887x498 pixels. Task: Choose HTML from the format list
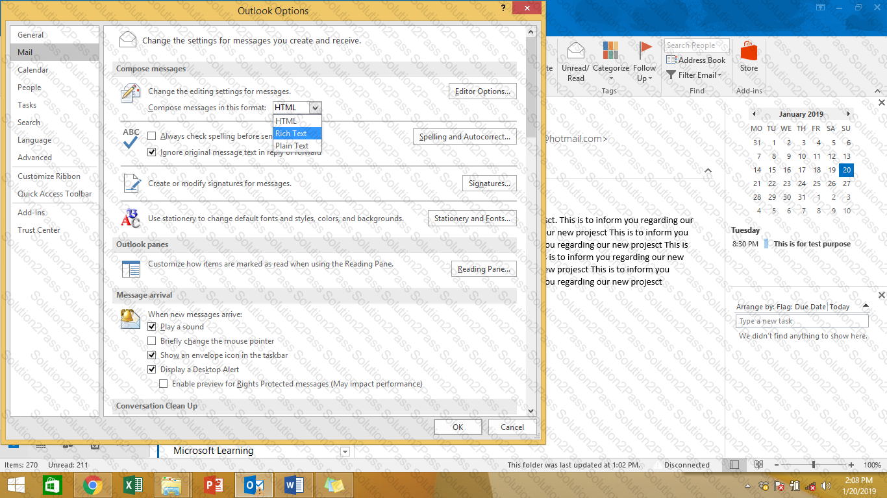point(297,121)
